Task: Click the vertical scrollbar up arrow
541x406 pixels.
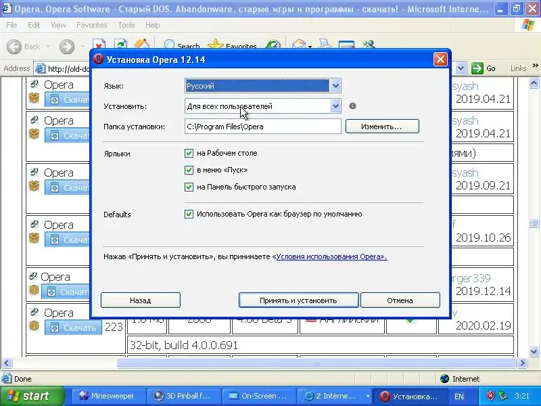Action: click(534, 83)
